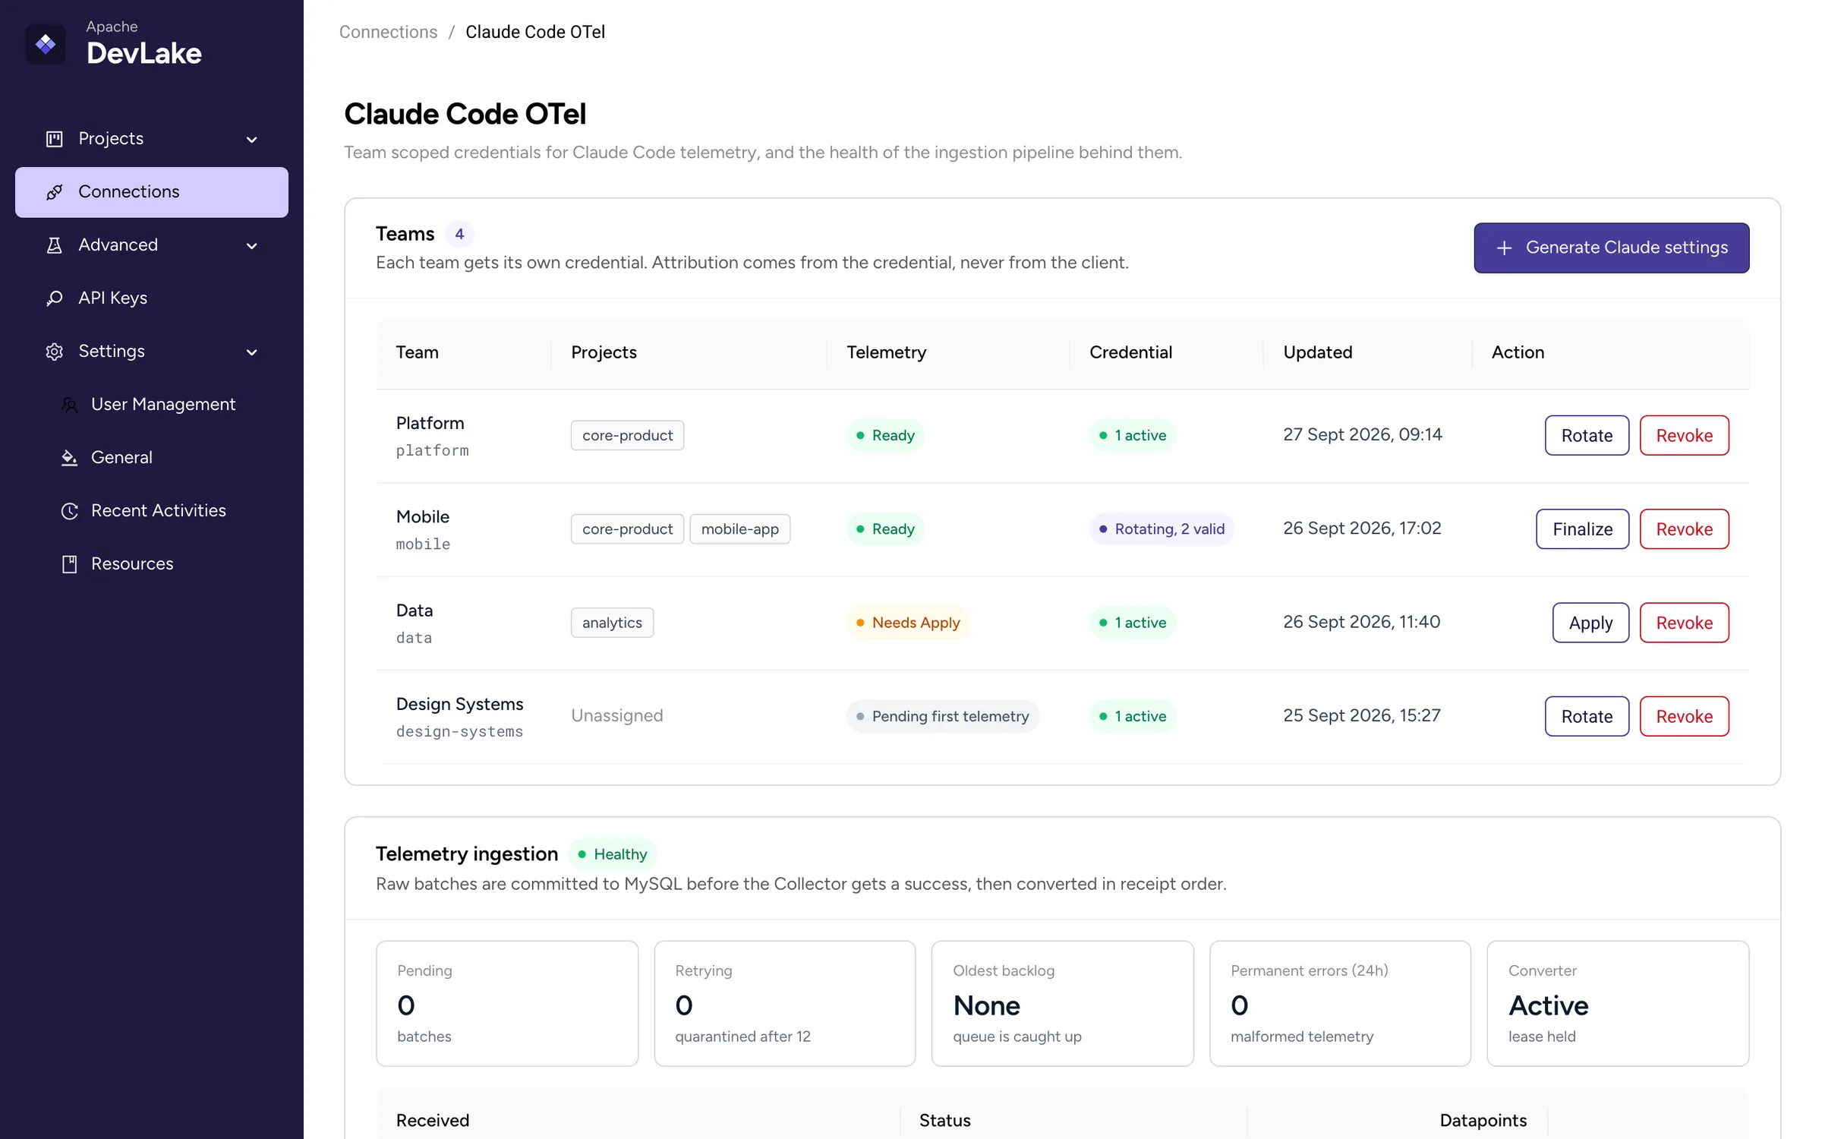Click Generate Claude settings button
The width and height of the screenshot is (1822, 1139).
pyautogui.click(x=1612, y=248)
